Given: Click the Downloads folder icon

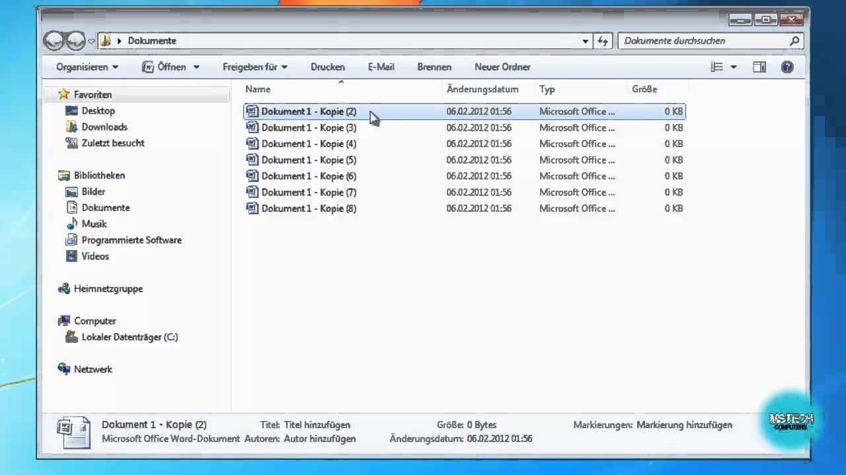Looking at the screenshot, I should point(72,127).
